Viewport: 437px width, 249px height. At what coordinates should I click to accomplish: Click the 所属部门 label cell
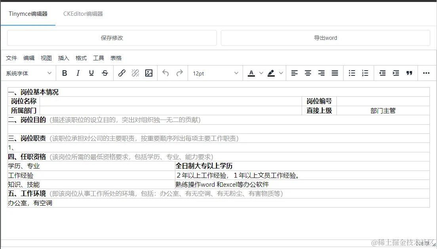pos(24,110)
